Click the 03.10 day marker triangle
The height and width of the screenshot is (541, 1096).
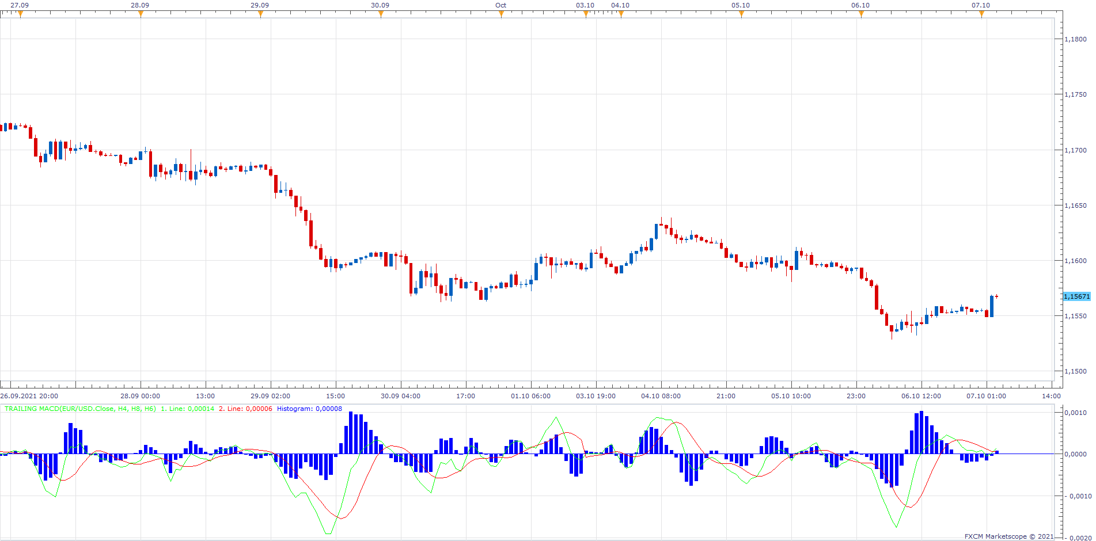(x=586, y=14)
